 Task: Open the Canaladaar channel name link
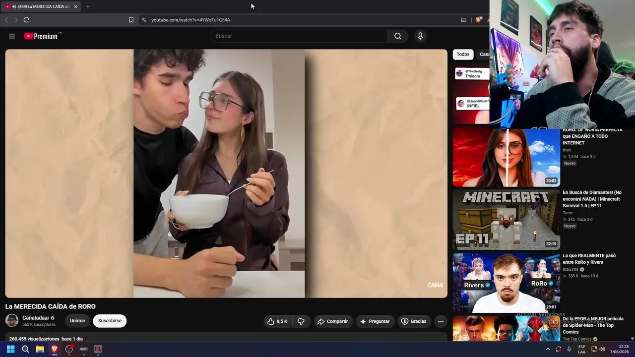pos(36,318)
